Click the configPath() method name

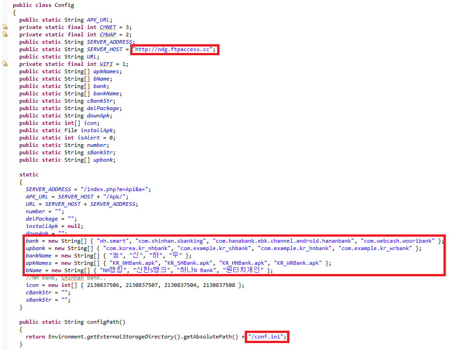click(106, 322)
